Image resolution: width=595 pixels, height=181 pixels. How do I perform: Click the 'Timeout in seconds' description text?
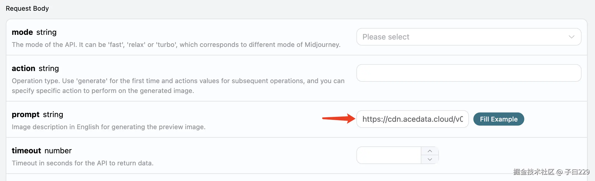(x=83, y=163)
